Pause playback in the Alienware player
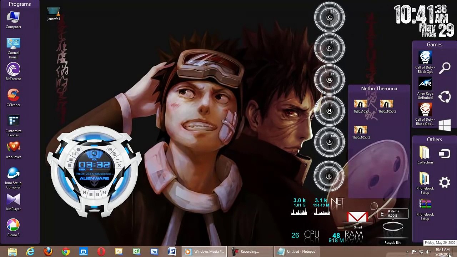This screenshot has height=257, width=457. coord(97,195)
